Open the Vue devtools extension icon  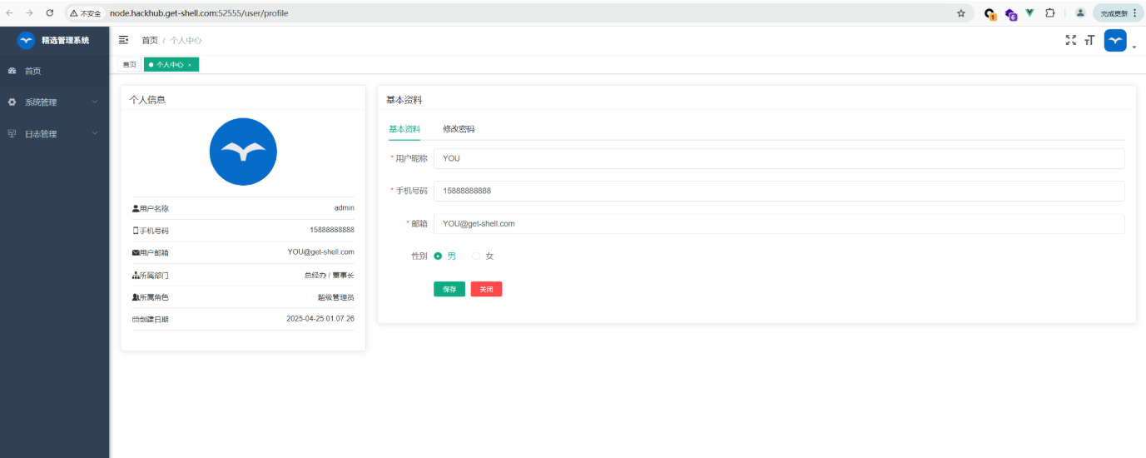(x=1030, y=13)
